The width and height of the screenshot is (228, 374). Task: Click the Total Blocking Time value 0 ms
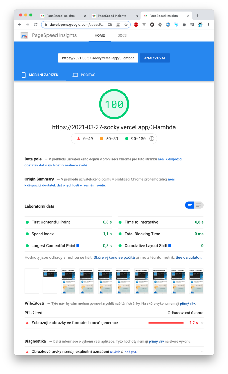pos(199,234)
